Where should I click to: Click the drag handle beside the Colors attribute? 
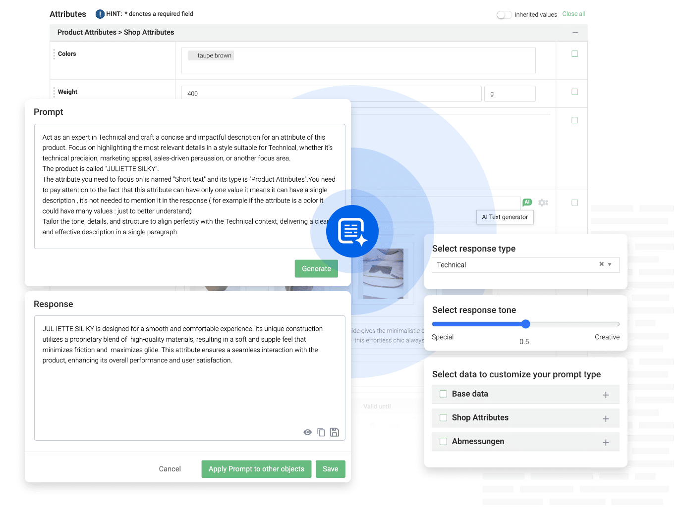53,53
